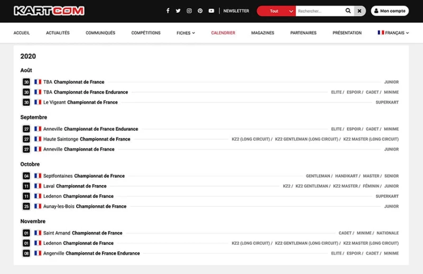
Task: Open Le Vigeant Championnat de France event
Action: [80, 102]
